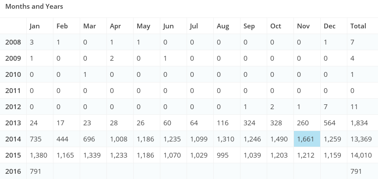Click the 2015 row label
Screen dimensions: 378x179
pyautogui.click(x=13, y=155)
